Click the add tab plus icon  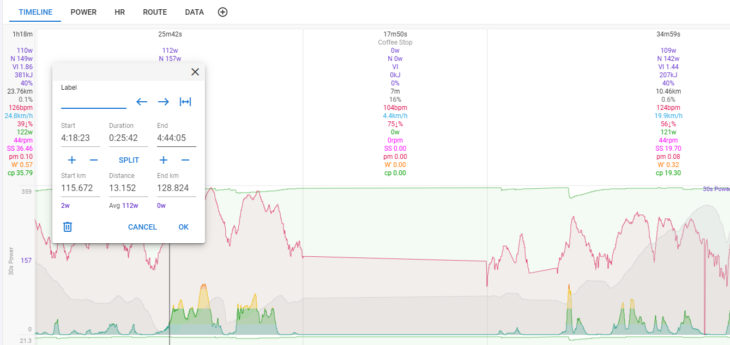222,12
